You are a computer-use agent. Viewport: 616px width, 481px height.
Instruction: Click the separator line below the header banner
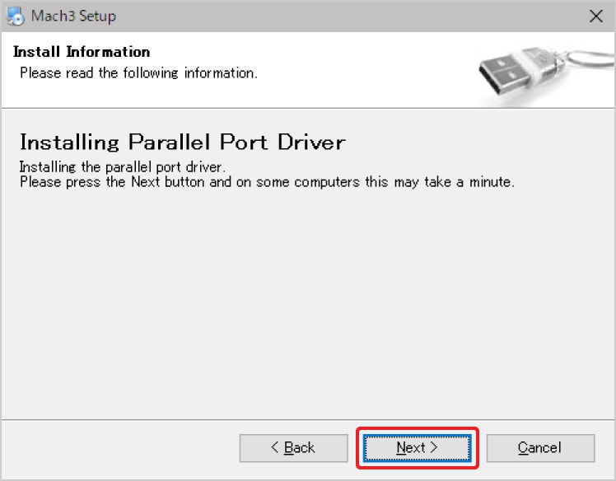tap(308, 108)
